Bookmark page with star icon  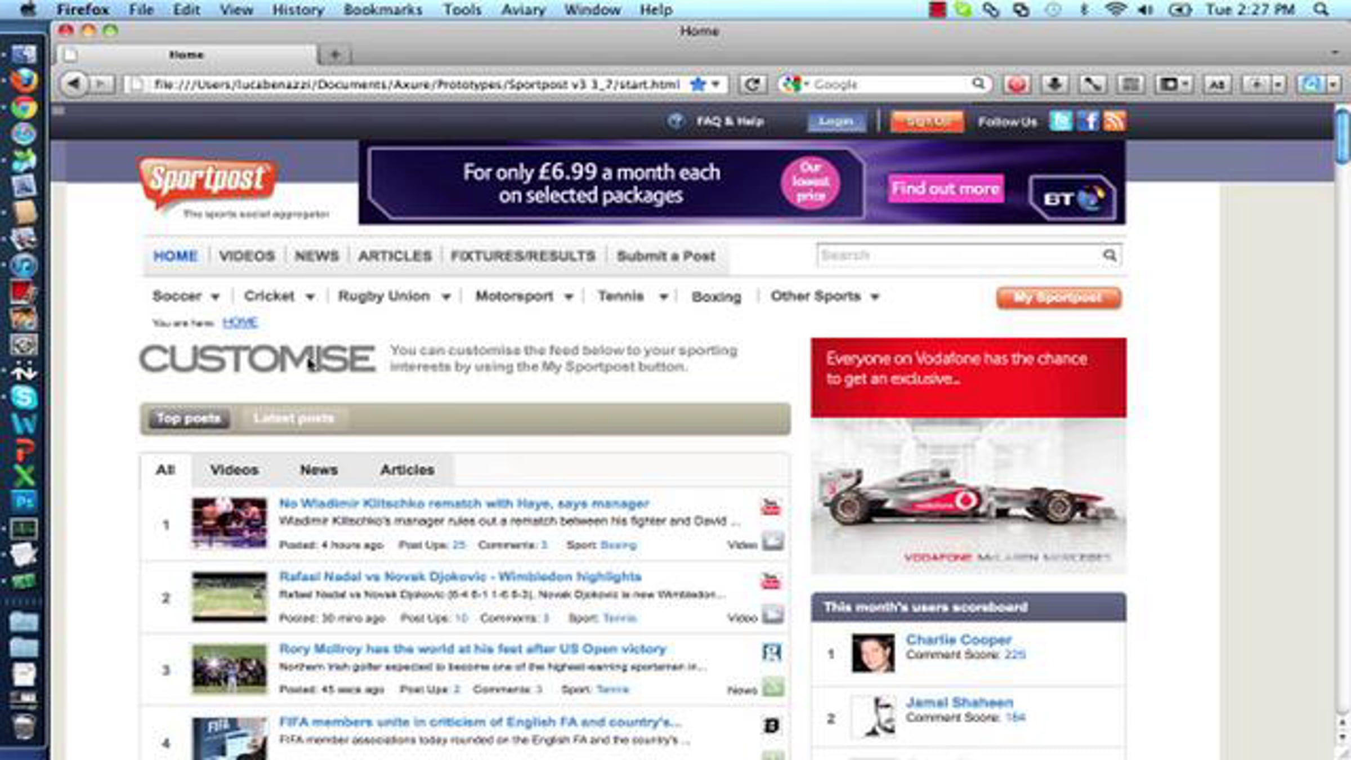coord(697,84)
